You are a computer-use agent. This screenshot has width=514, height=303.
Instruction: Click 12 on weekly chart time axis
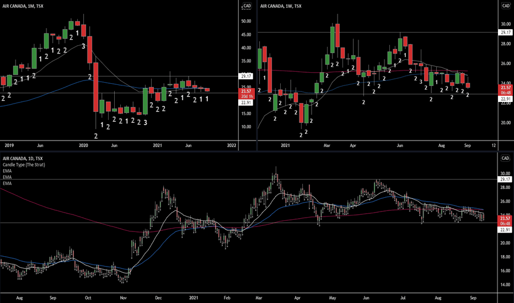click(x=494, y=145)
